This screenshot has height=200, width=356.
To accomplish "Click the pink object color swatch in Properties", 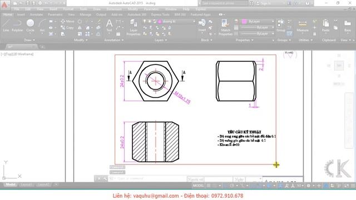I will [244, 21].
